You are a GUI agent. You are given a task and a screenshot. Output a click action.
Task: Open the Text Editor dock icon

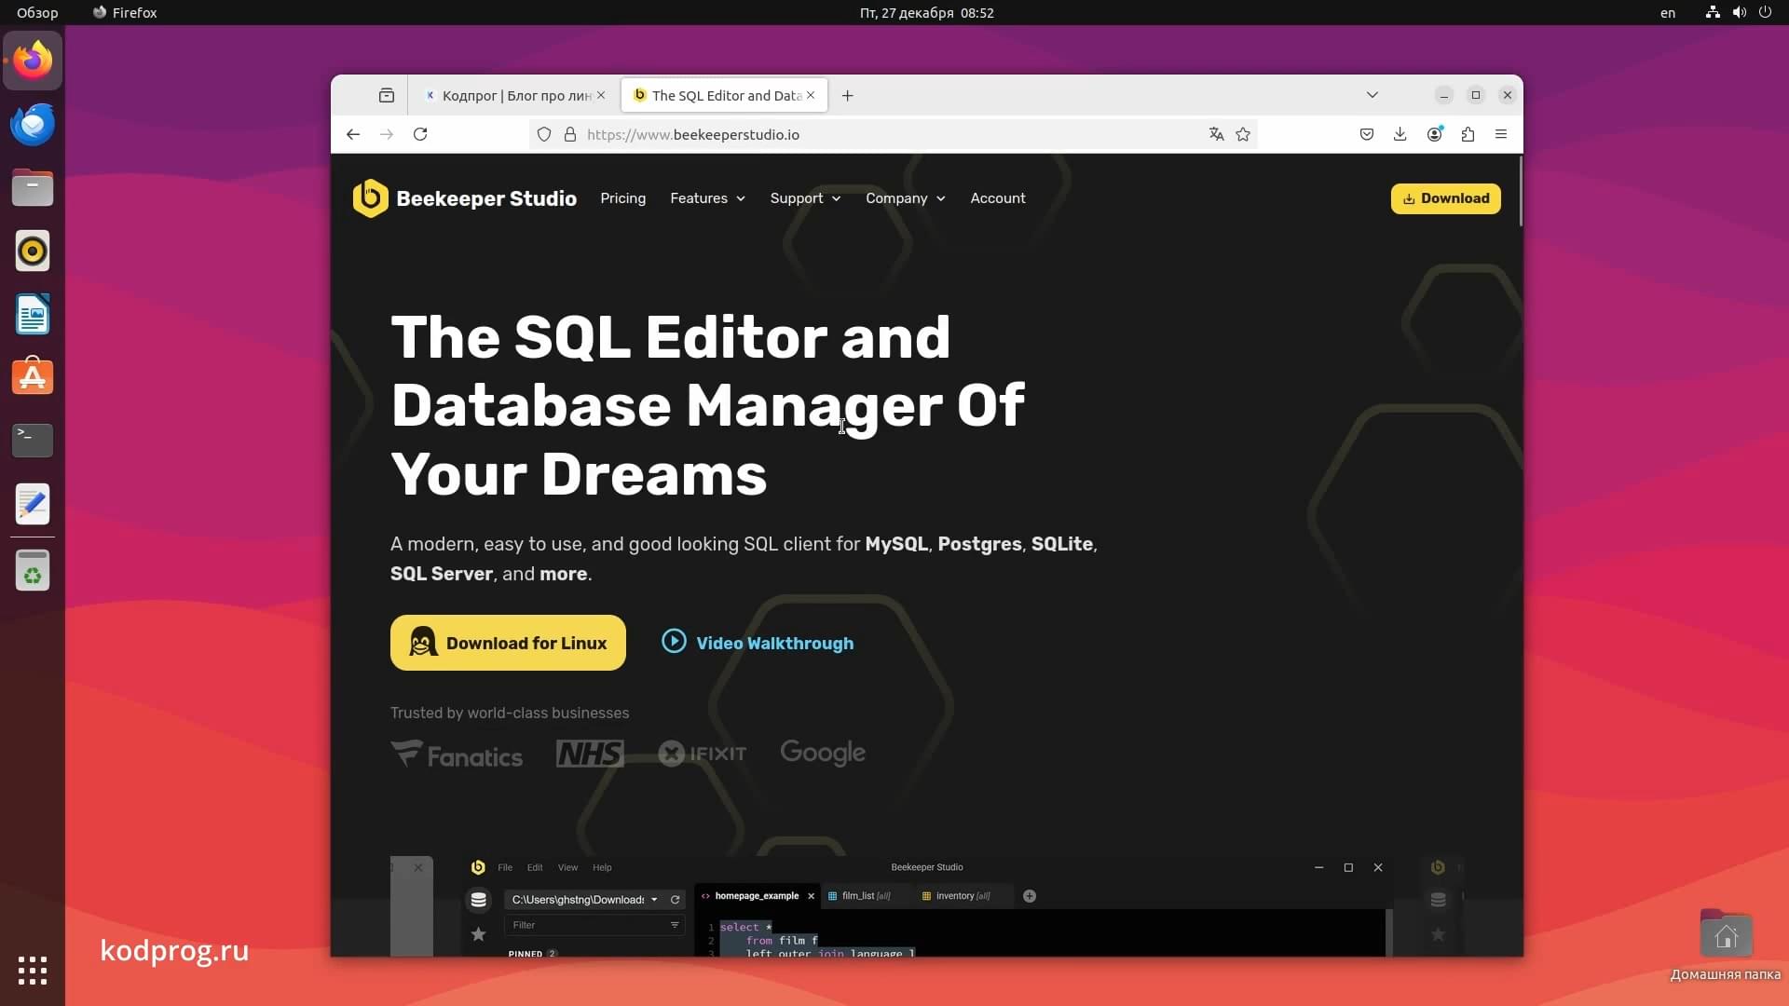(x=33, y=504)
